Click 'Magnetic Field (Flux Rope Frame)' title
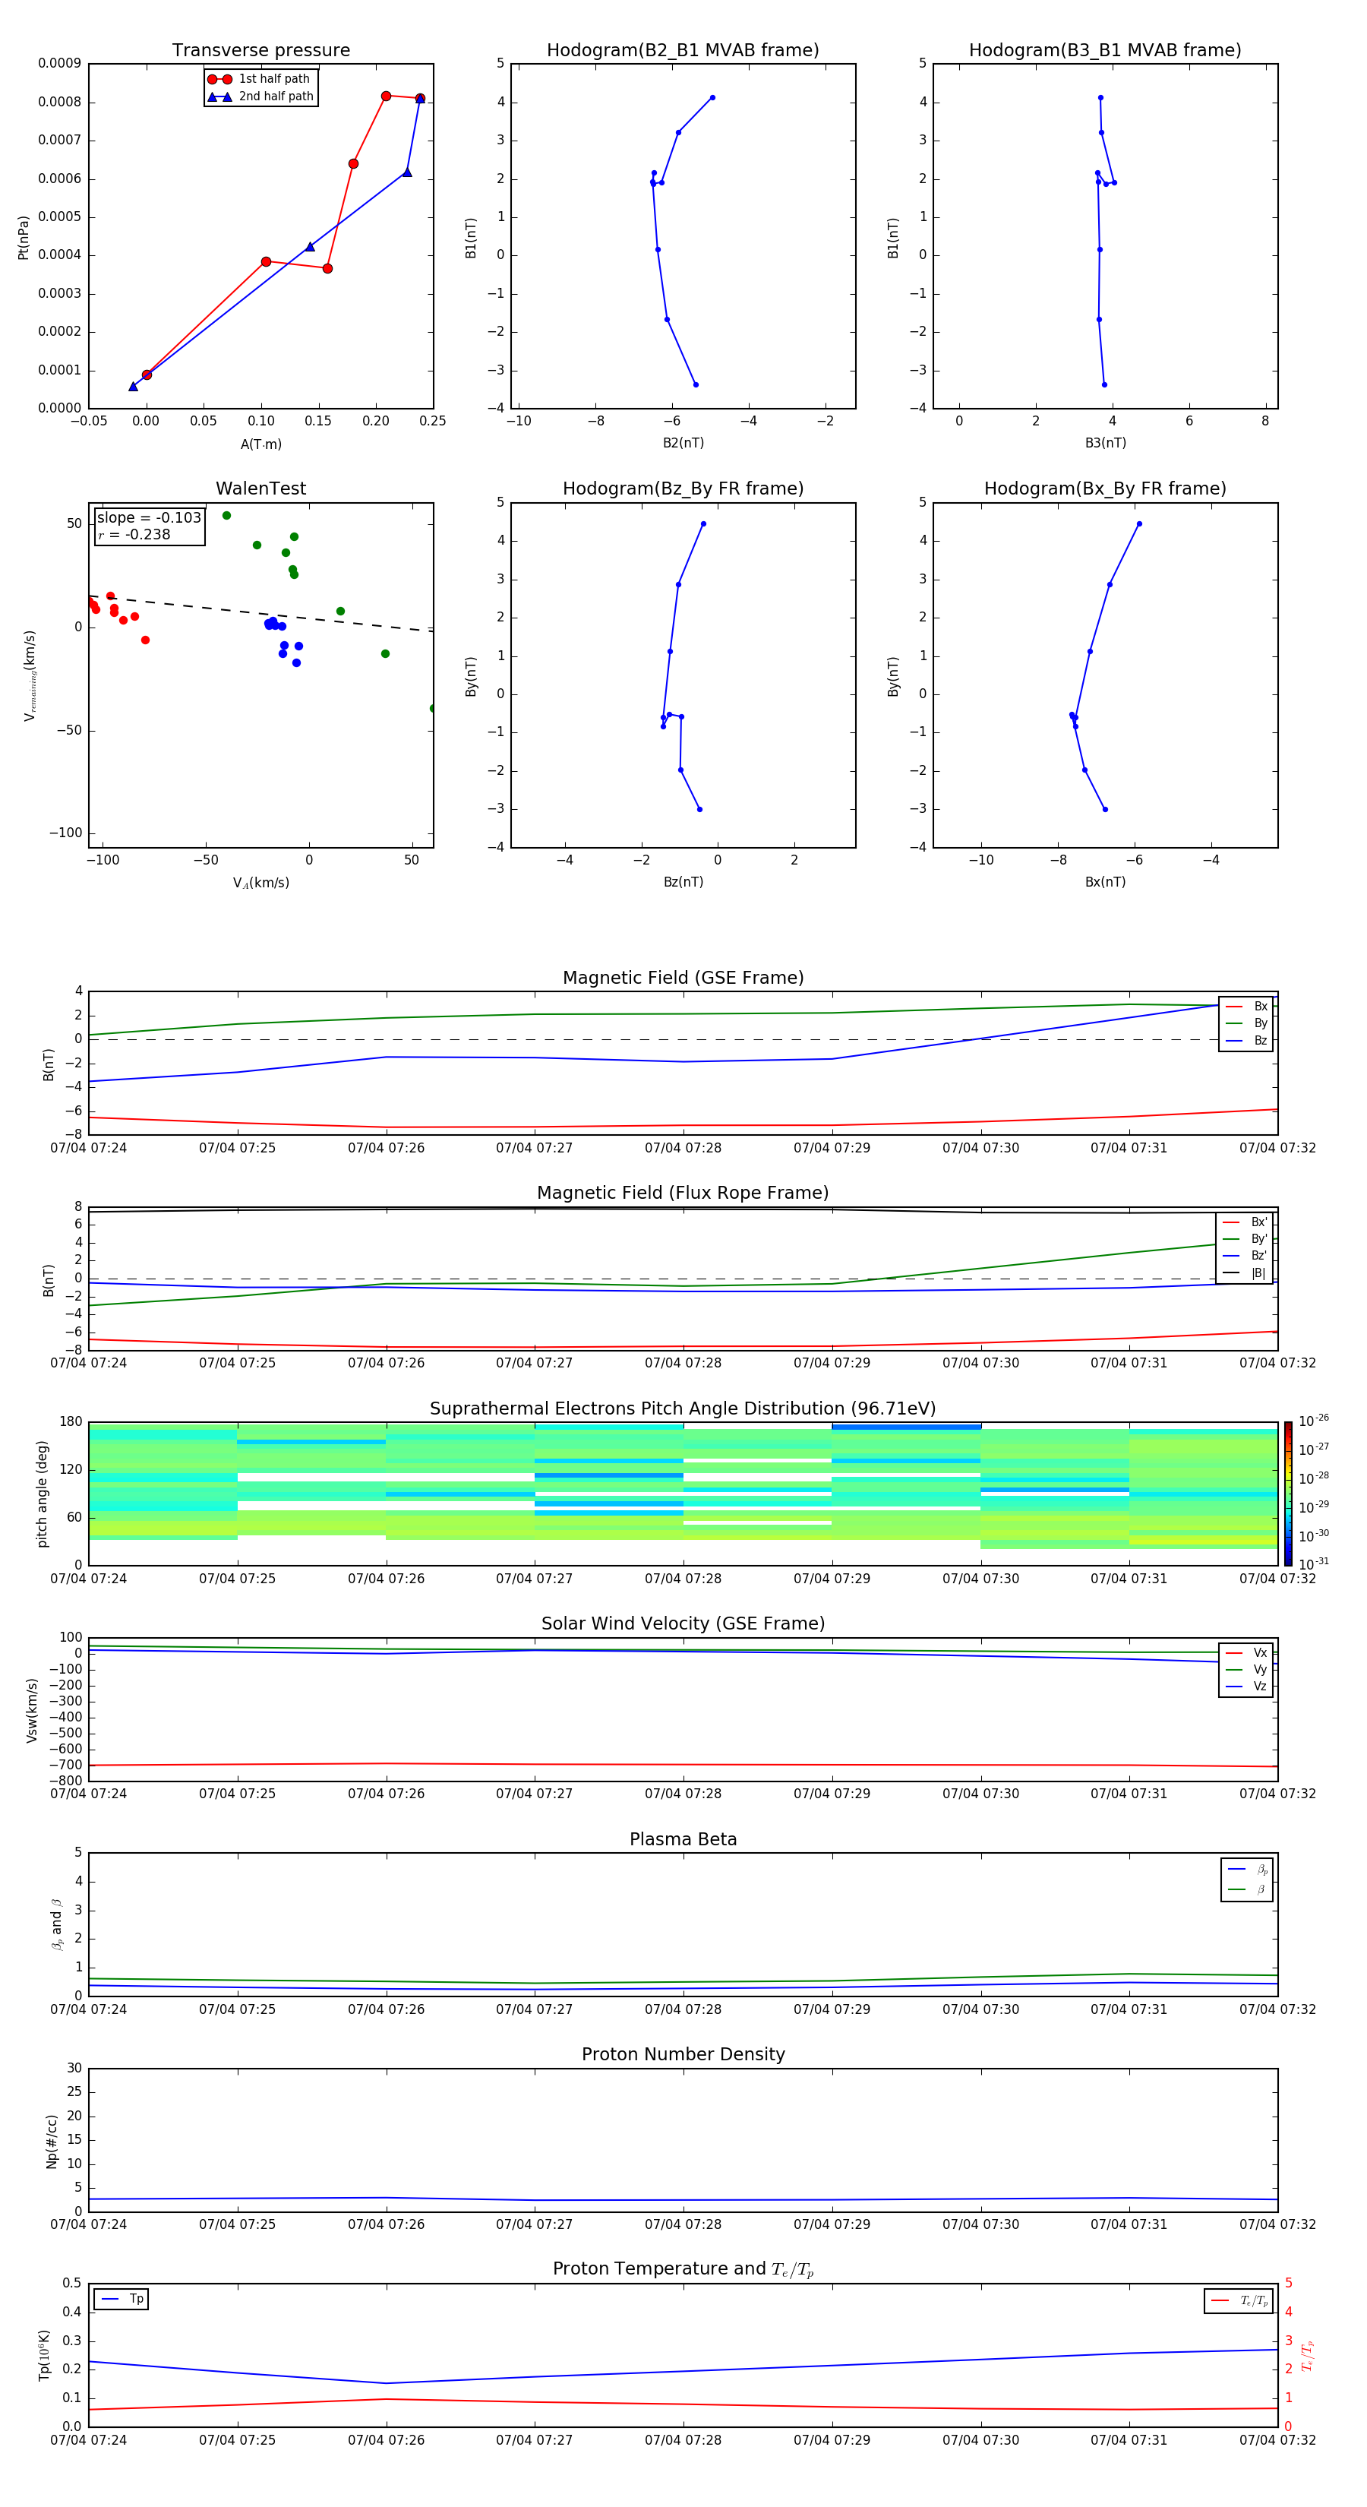This screenshot has height=2507, width=1367. (x=682, y=1192)
